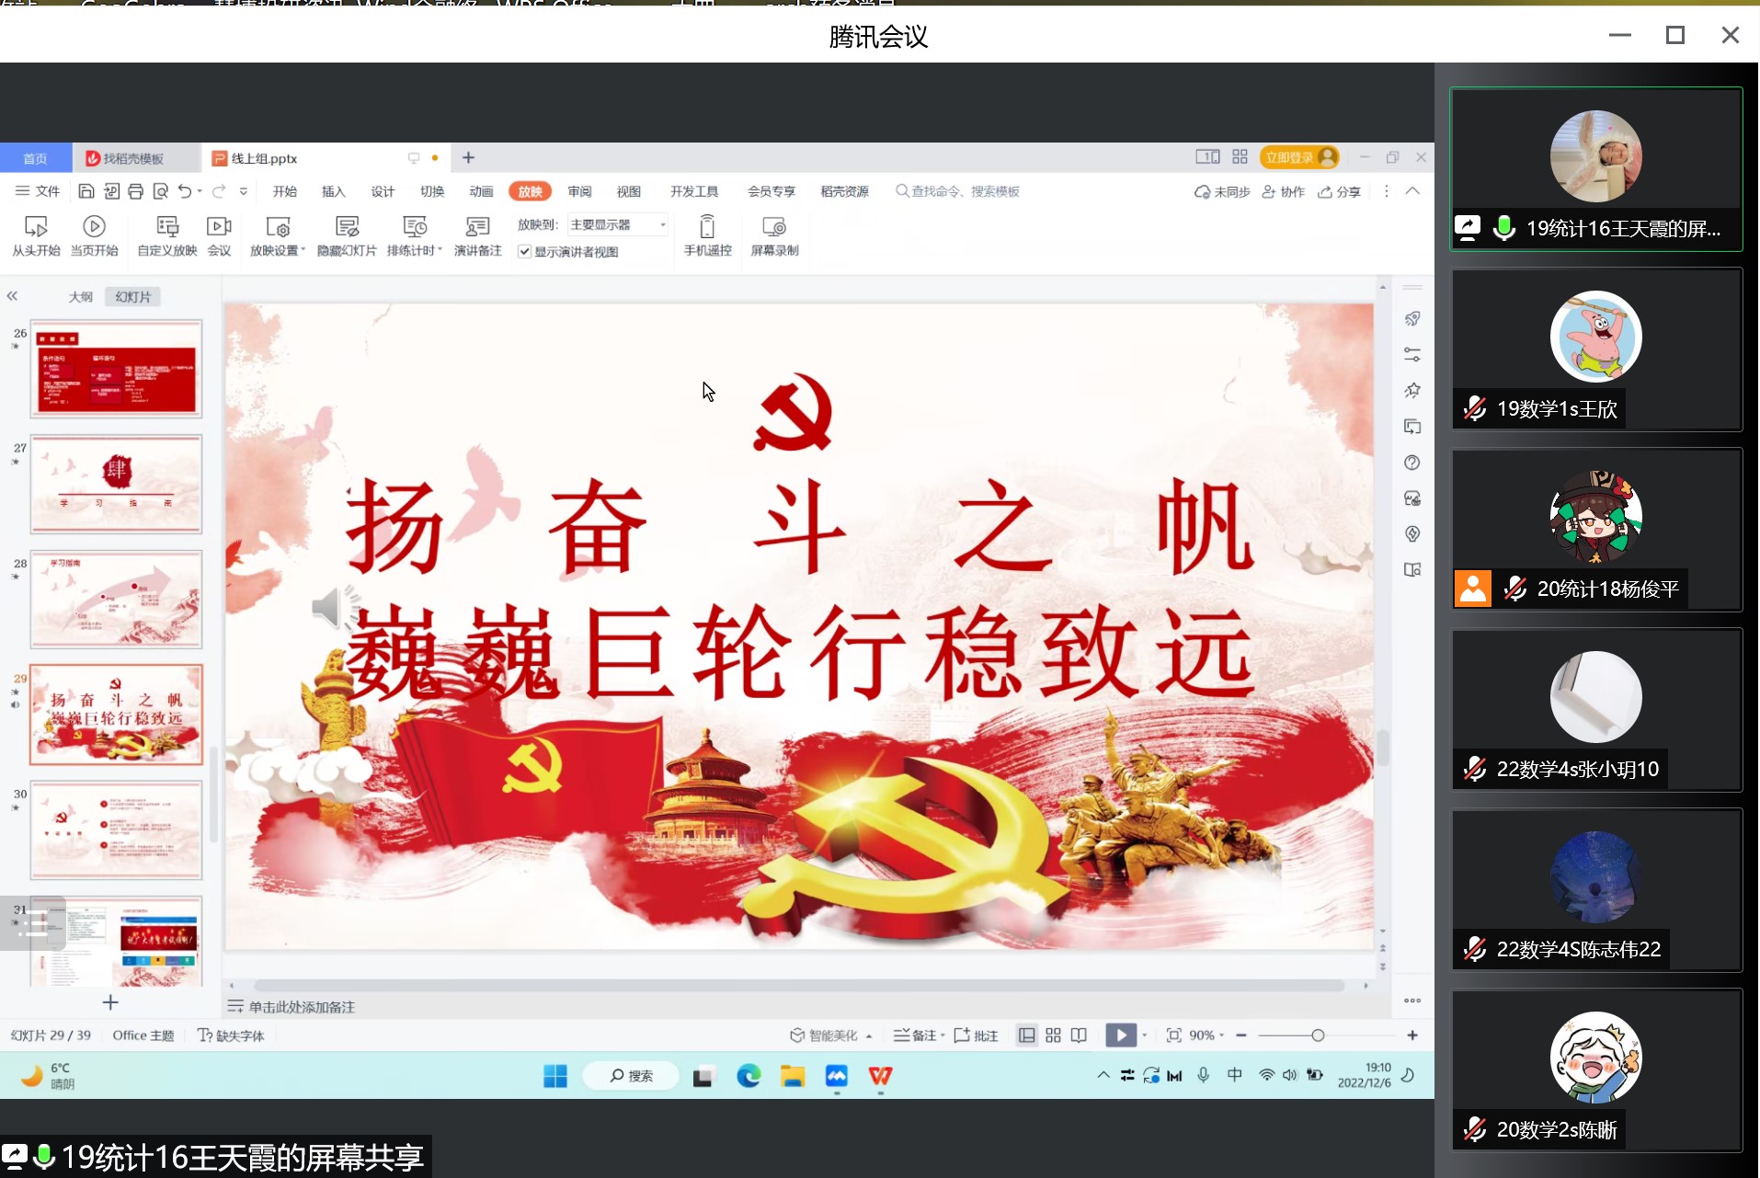Open the 文件 menu
The height and width of the screenshot is (1178, 1760).
pos(38,191)
